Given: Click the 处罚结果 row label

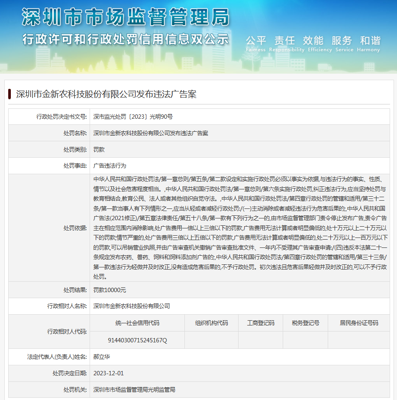Looking at the screenshot, I should (75, 290).
